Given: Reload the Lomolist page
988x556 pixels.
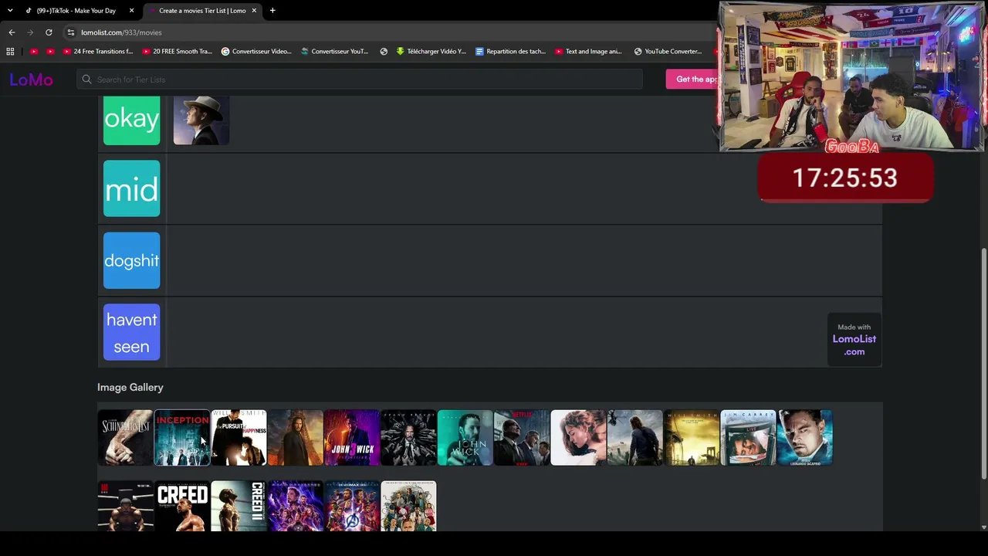Looking at the screenshot, I should coord(49,32).
